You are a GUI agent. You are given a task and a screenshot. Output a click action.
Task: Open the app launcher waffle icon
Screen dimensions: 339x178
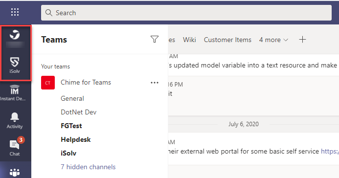pyautogui.click(x=15, y=12)
